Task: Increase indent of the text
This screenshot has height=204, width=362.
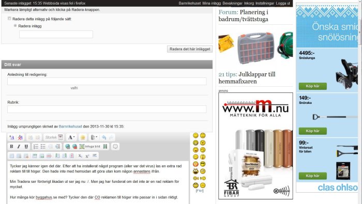Action: [58, 146]
